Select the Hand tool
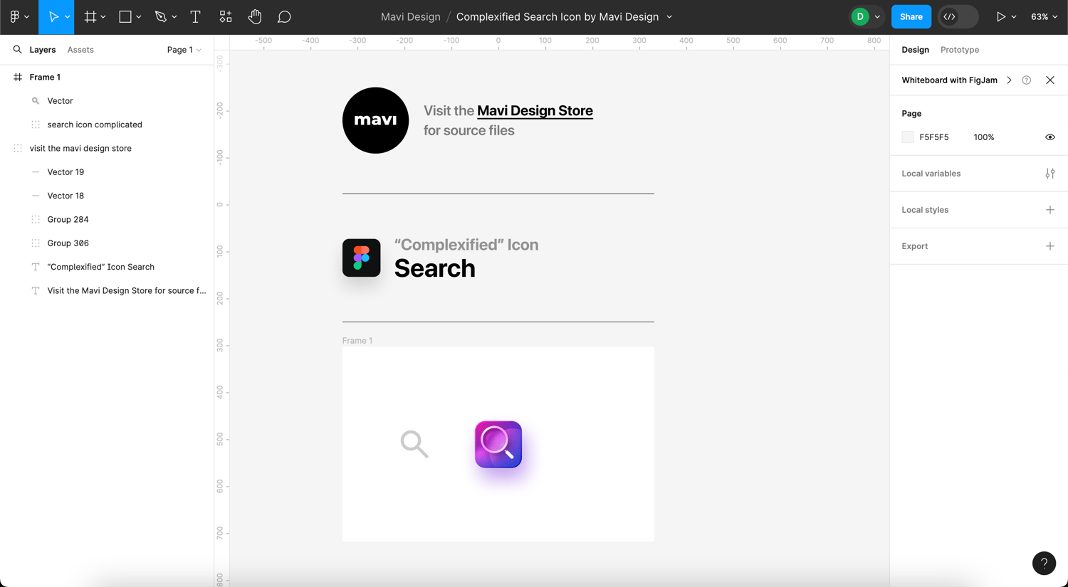 point(255,16)
